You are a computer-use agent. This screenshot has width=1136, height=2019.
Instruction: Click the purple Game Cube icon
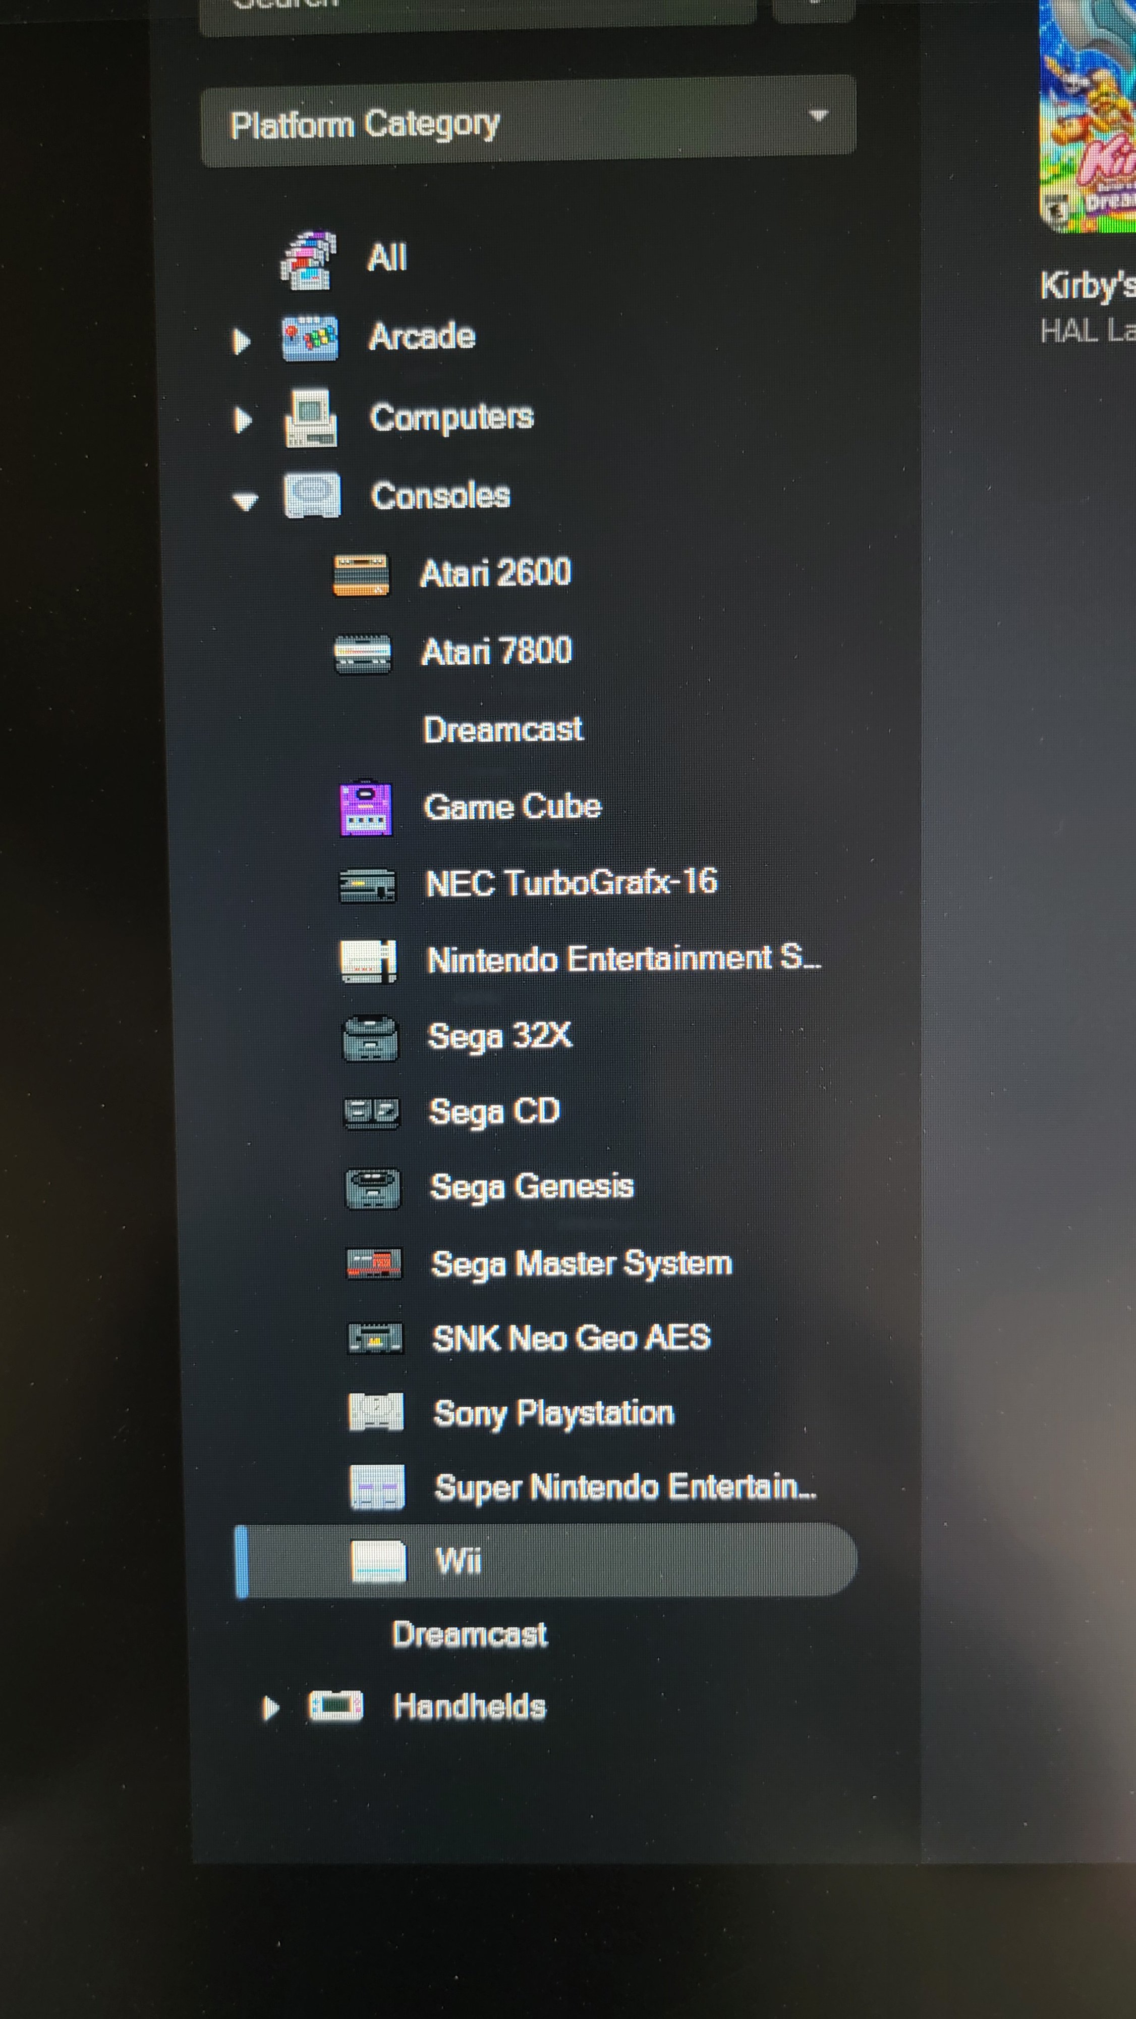366,808
